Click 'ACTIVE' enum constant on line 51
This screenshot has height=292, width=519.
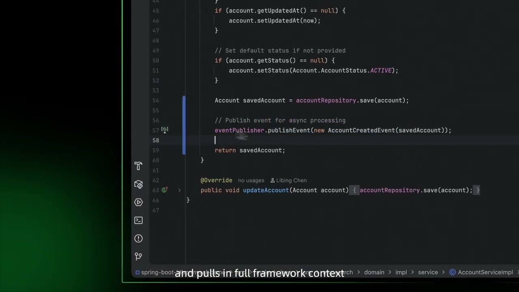coord(381,71)
